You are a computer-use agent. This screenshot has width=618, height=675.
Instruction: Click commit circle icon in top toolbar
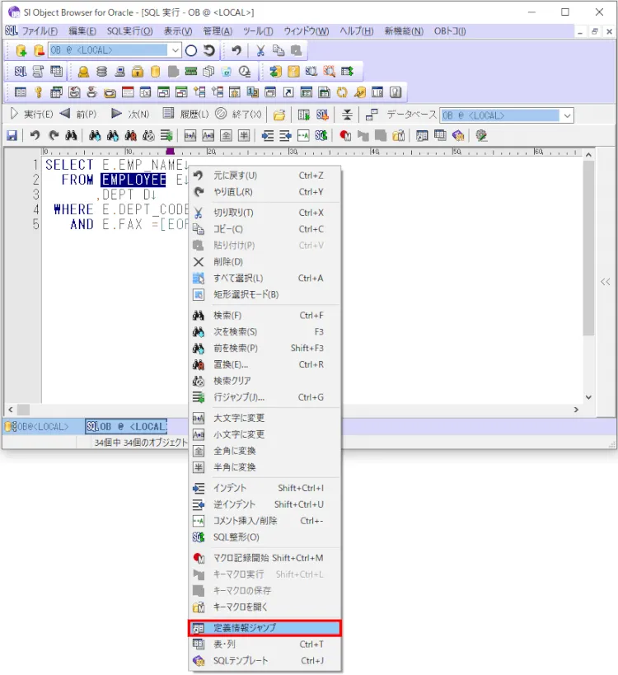tap(191, 51)
